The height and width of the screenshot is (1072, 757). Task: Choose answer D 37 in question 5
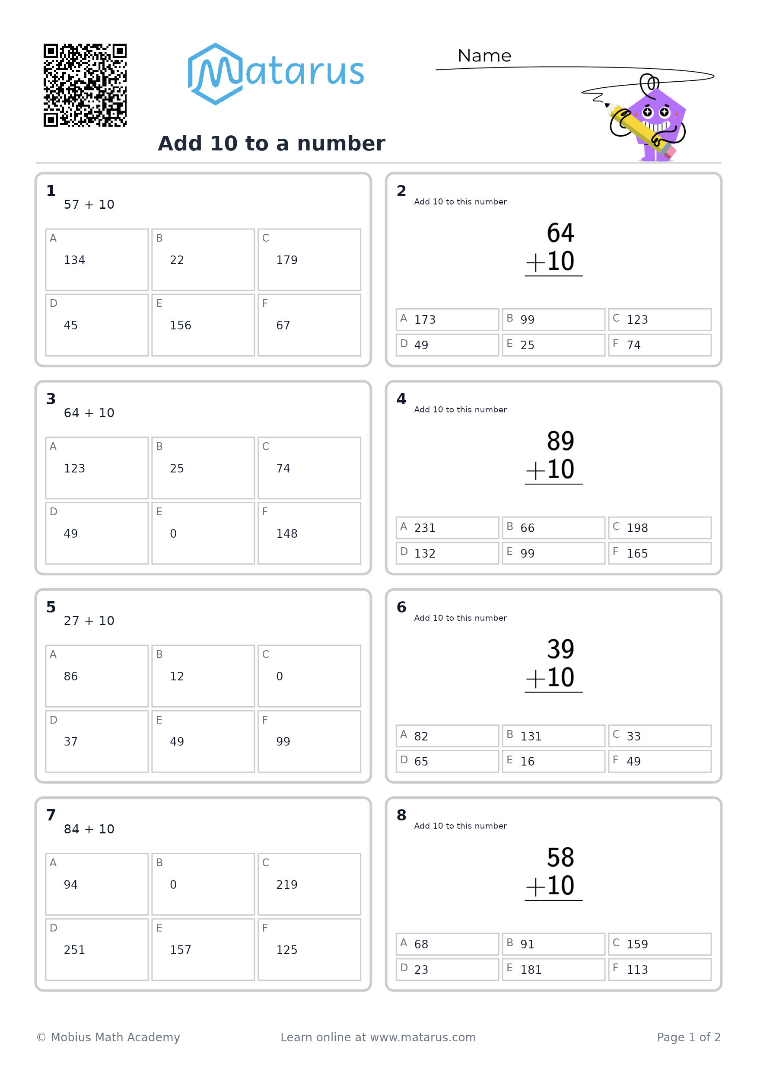click(x=97, y=741)
